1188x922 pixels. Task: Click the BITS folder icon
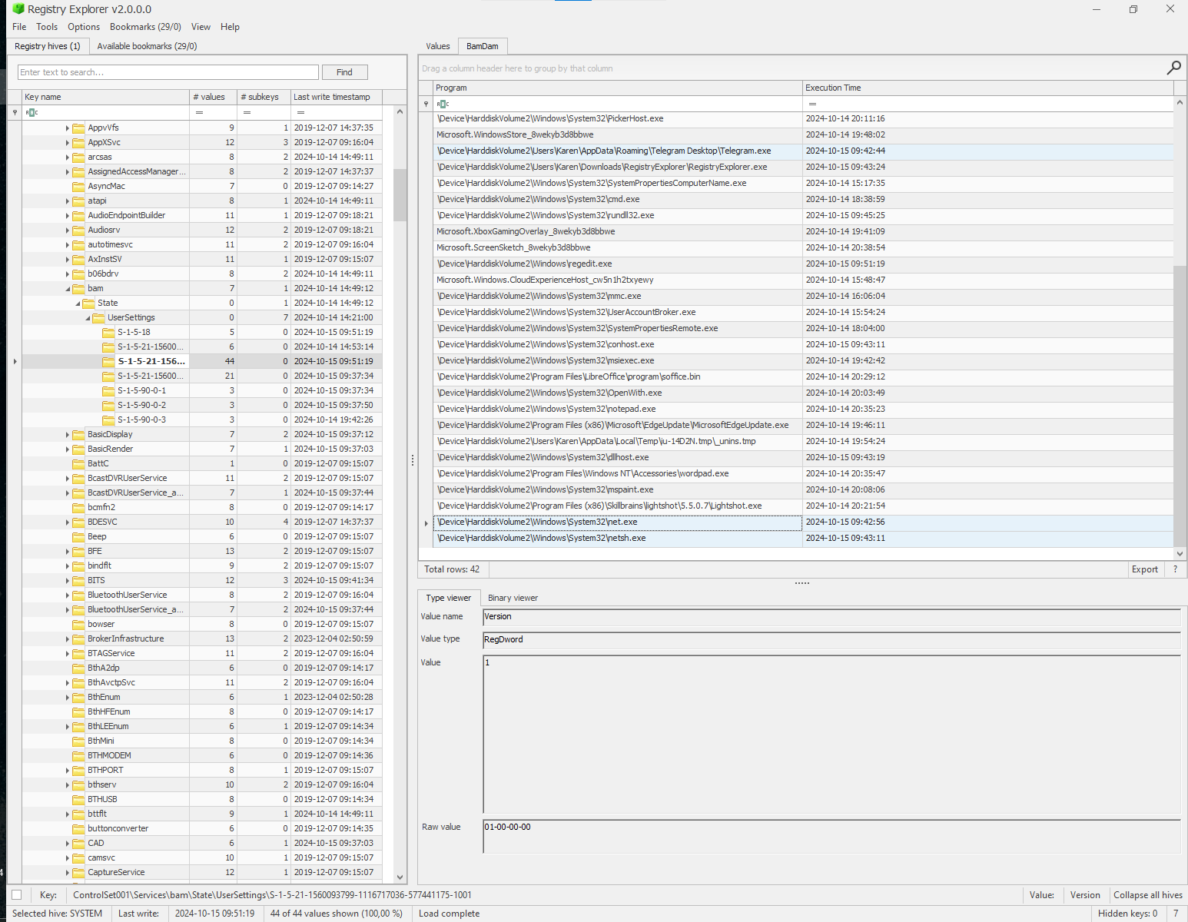[x=78, y=581]
